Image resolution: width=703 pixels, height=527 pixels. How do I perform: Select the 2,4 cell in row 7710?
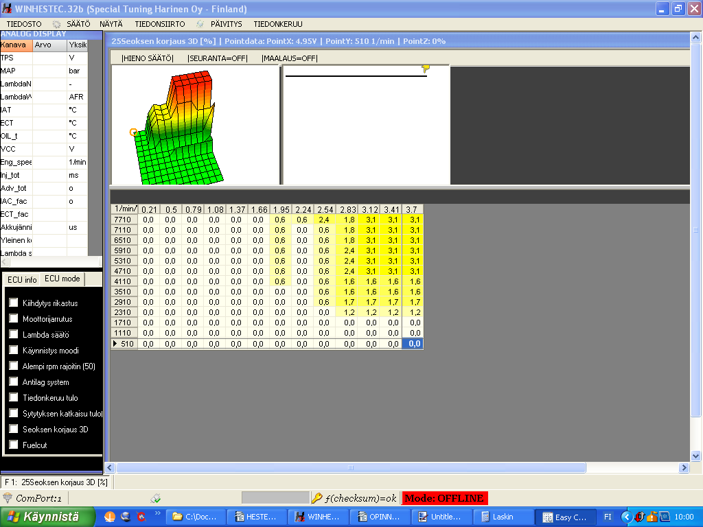(x=324, y=220)
